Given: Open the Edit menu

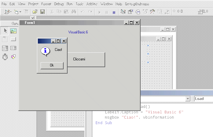Looking at the screenshot, I should pos(12,4).
